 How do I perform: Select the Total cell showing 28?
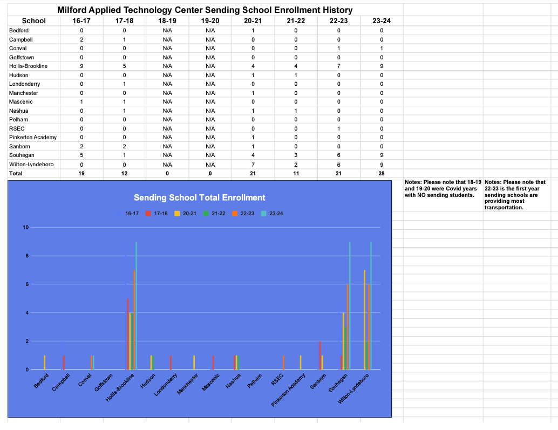(x=382, y=173)
